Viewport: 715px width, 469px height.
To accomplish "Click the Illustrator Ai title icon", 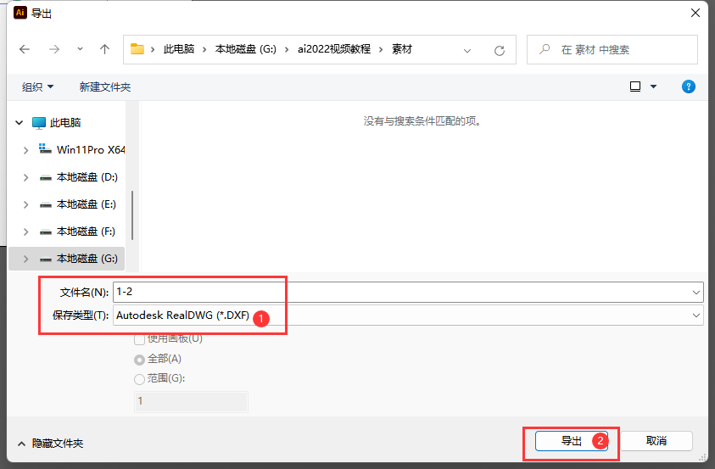I will (20, 13).
